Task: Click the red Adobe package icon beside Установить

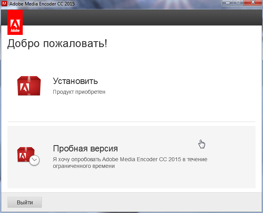Action: (29, 86)
